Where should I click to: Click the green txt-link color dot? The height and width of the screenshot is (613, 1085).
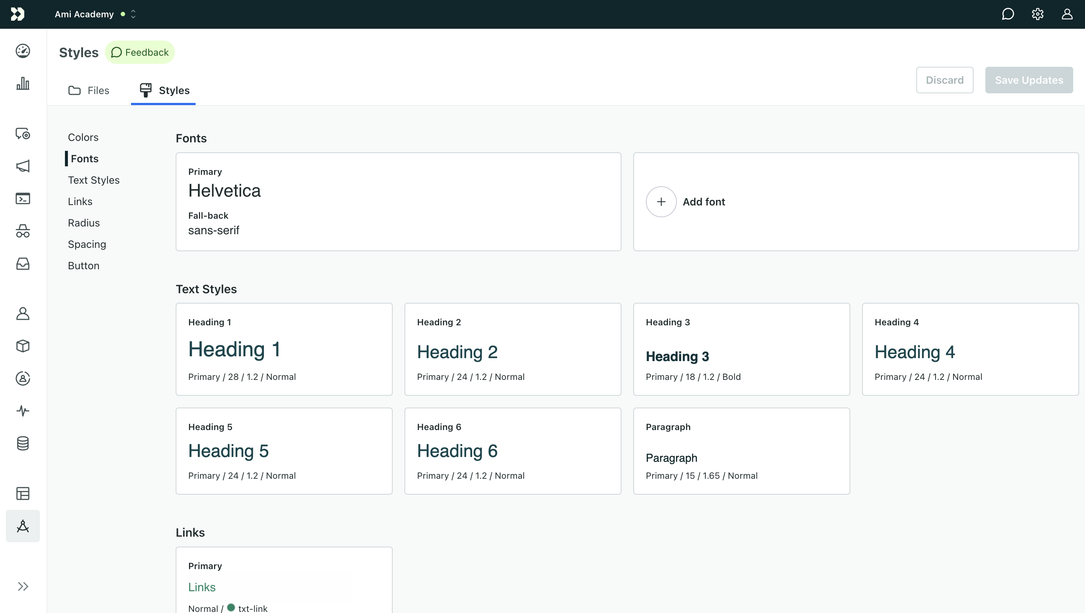pyautogui.click(x=231, y=607)
